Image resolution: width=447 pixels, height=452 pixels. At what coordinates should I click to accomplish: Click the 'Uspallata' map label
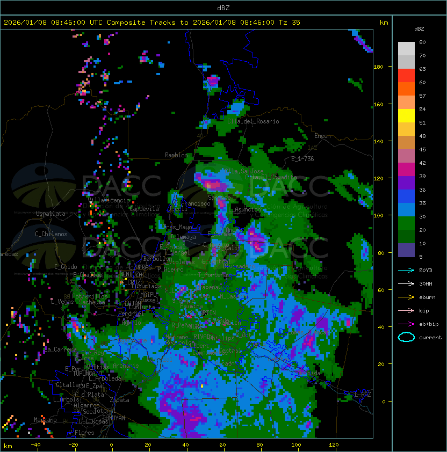click(x=51, y=214)
